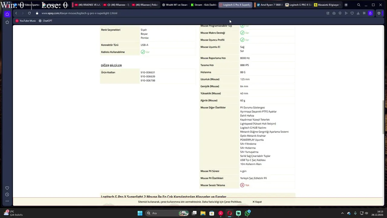Open a new tab with the plus button

(346, 5)
